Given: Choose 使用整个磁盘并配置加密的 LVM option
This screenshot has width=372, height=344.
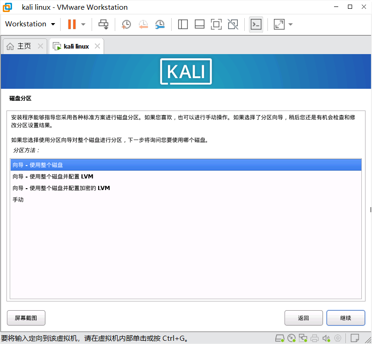Looking at the screenshot, I should tap(186, 188).
